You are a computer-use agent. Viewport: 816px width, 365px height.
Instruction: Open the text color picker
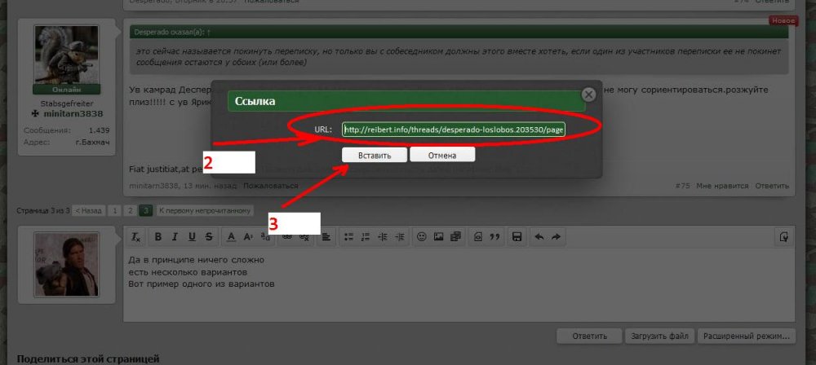[232, 237]
